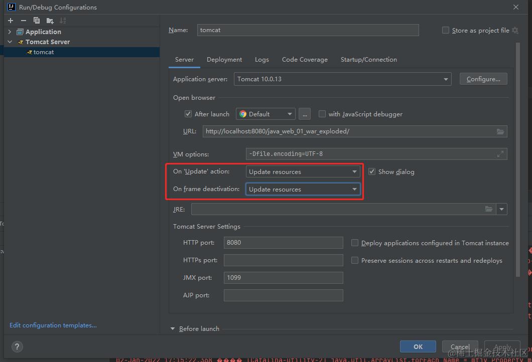Click the gear icon beside Store as project file
This screenshot has width=532, height=362.
point(515,30)
